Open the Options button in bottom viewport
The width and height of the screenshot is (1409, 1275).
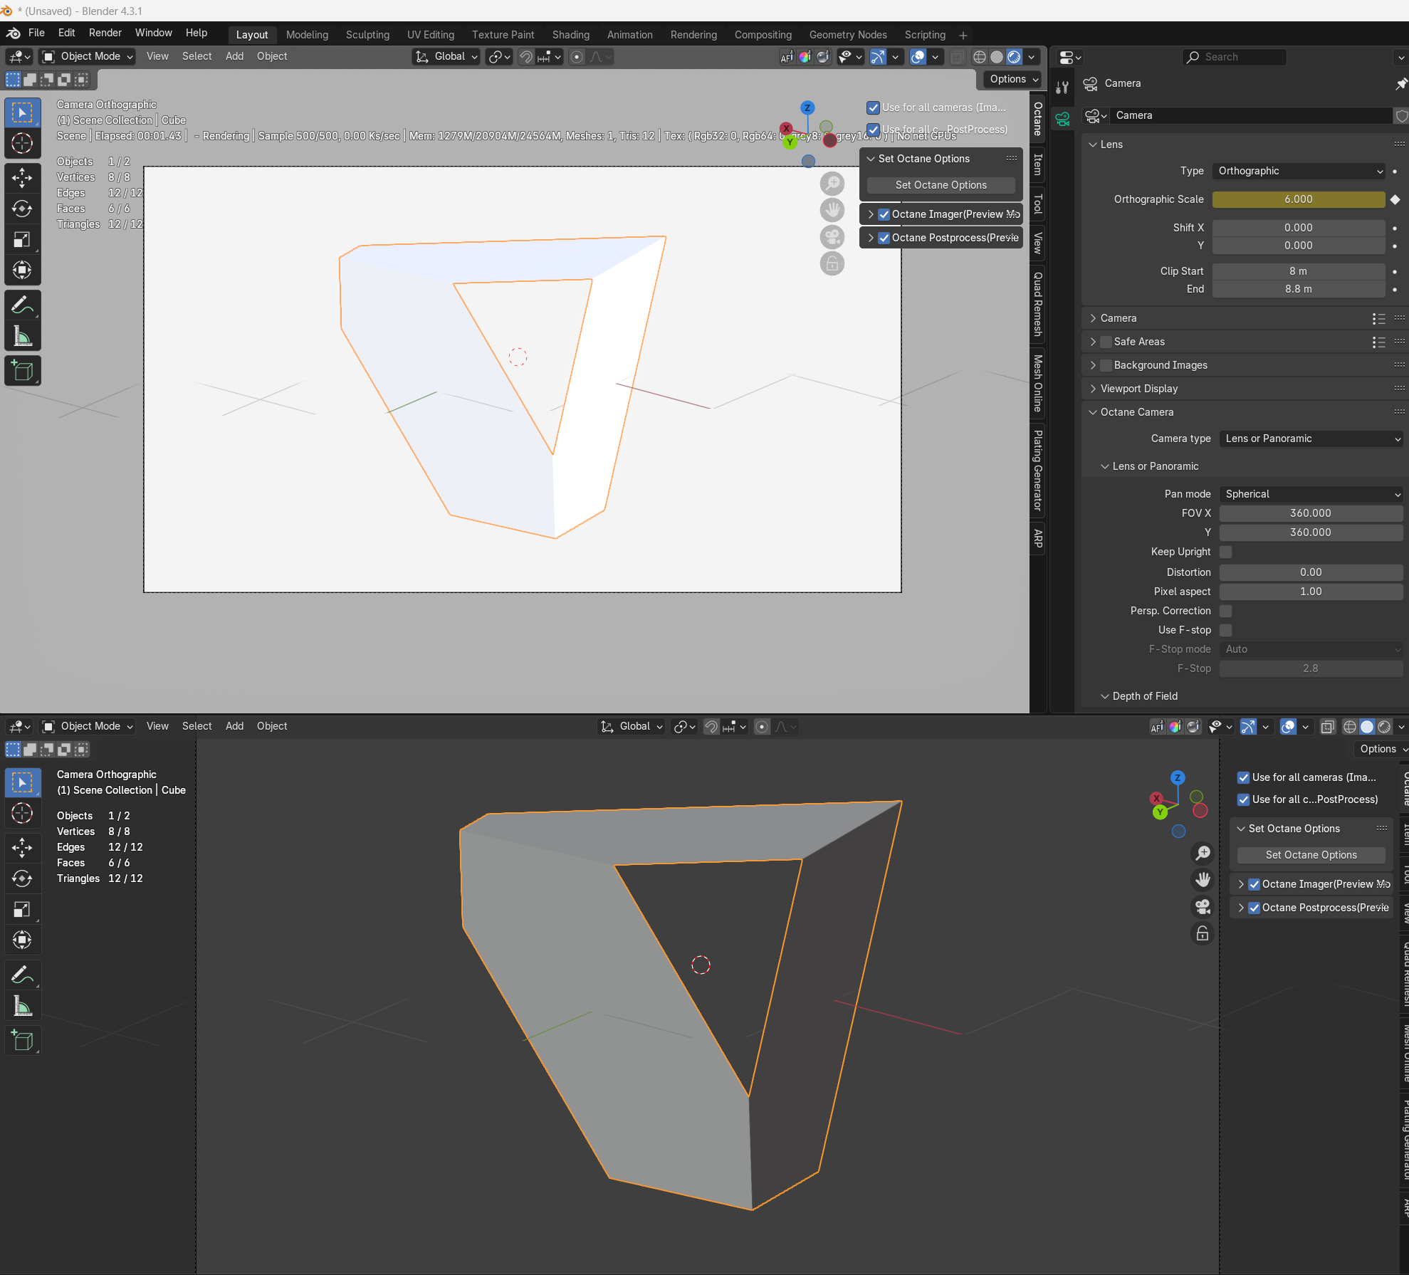pos(1380,749)
